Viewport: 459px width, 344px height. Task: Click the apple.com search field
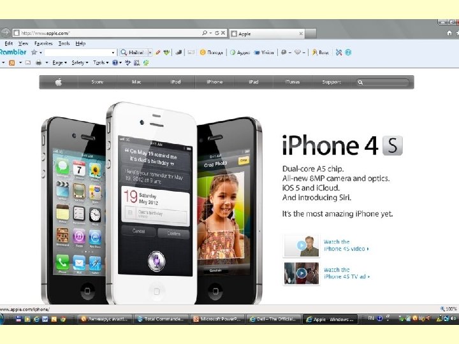click(382, 82)
